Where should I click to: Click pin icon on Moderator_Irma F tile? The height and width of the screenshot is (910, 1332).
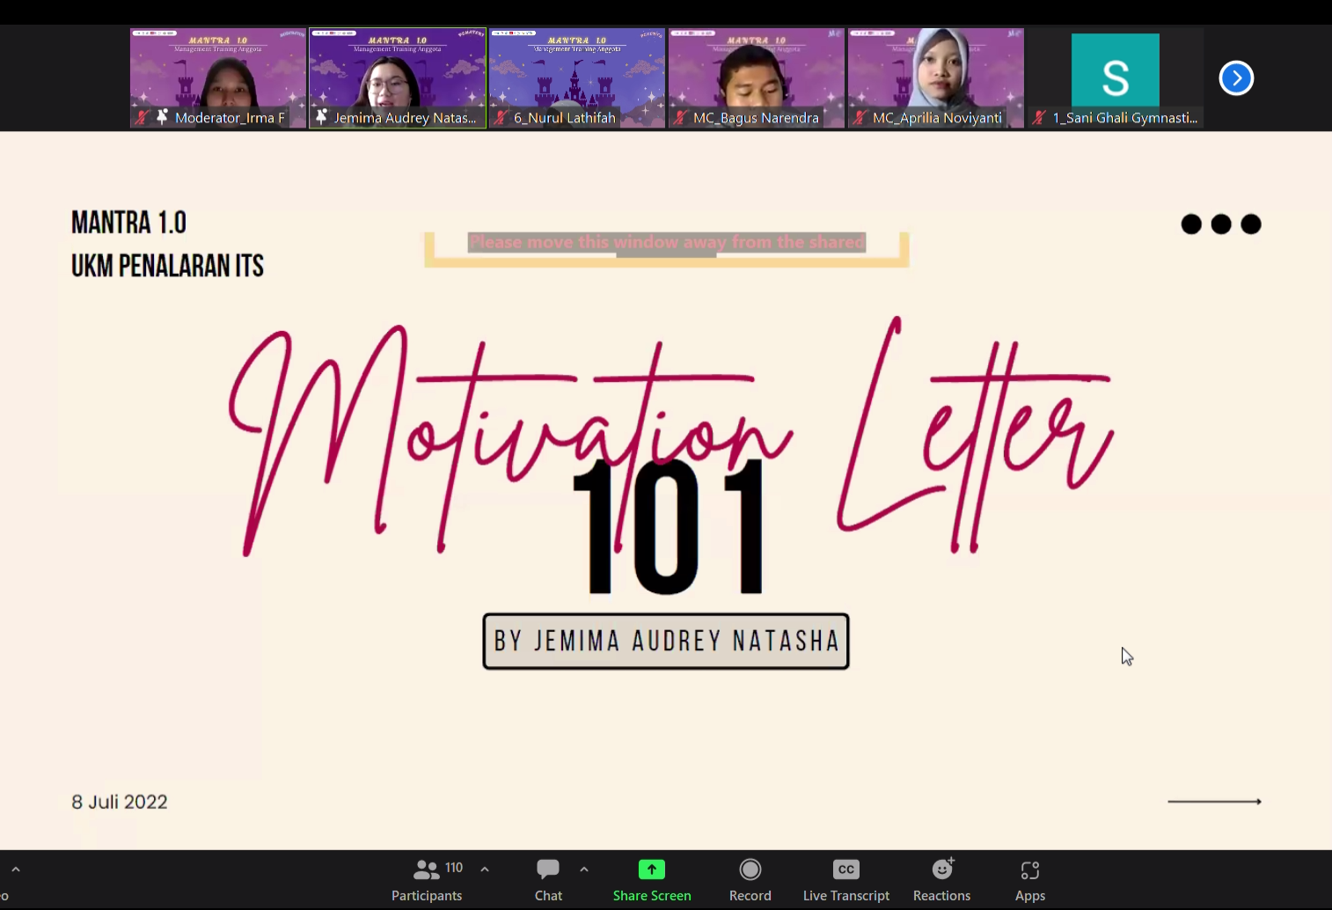(x=162, y=116)
